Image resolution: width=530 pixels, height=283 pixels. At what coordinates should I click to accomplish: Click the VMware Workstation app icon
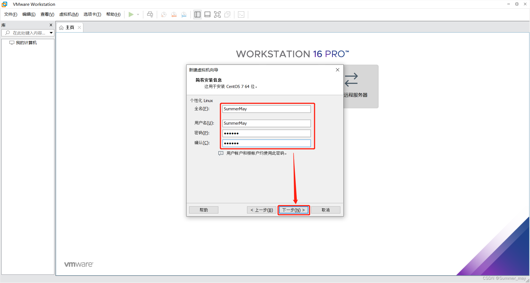coord(4,4)
